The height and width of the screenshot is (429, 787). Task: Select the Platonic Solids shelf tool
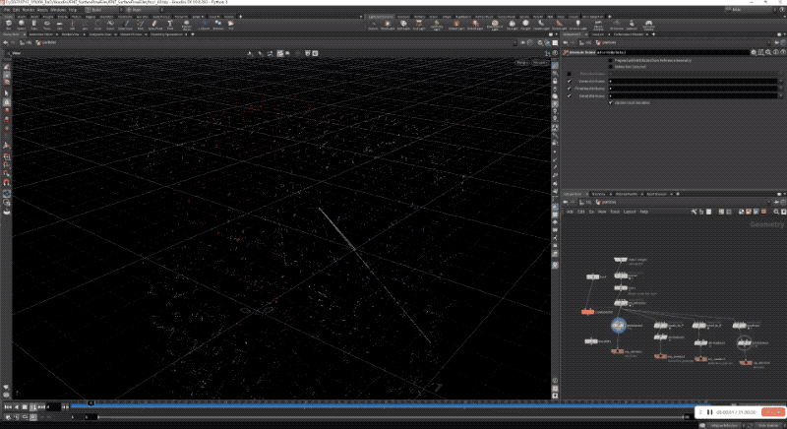pyautogui.click(x=186, y=23)
